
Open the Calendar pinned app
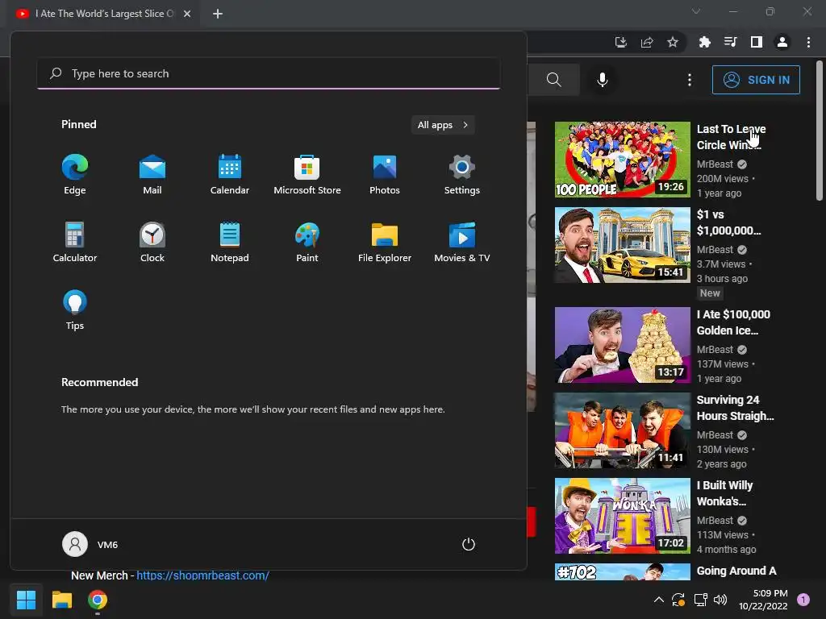click(230, 175)
